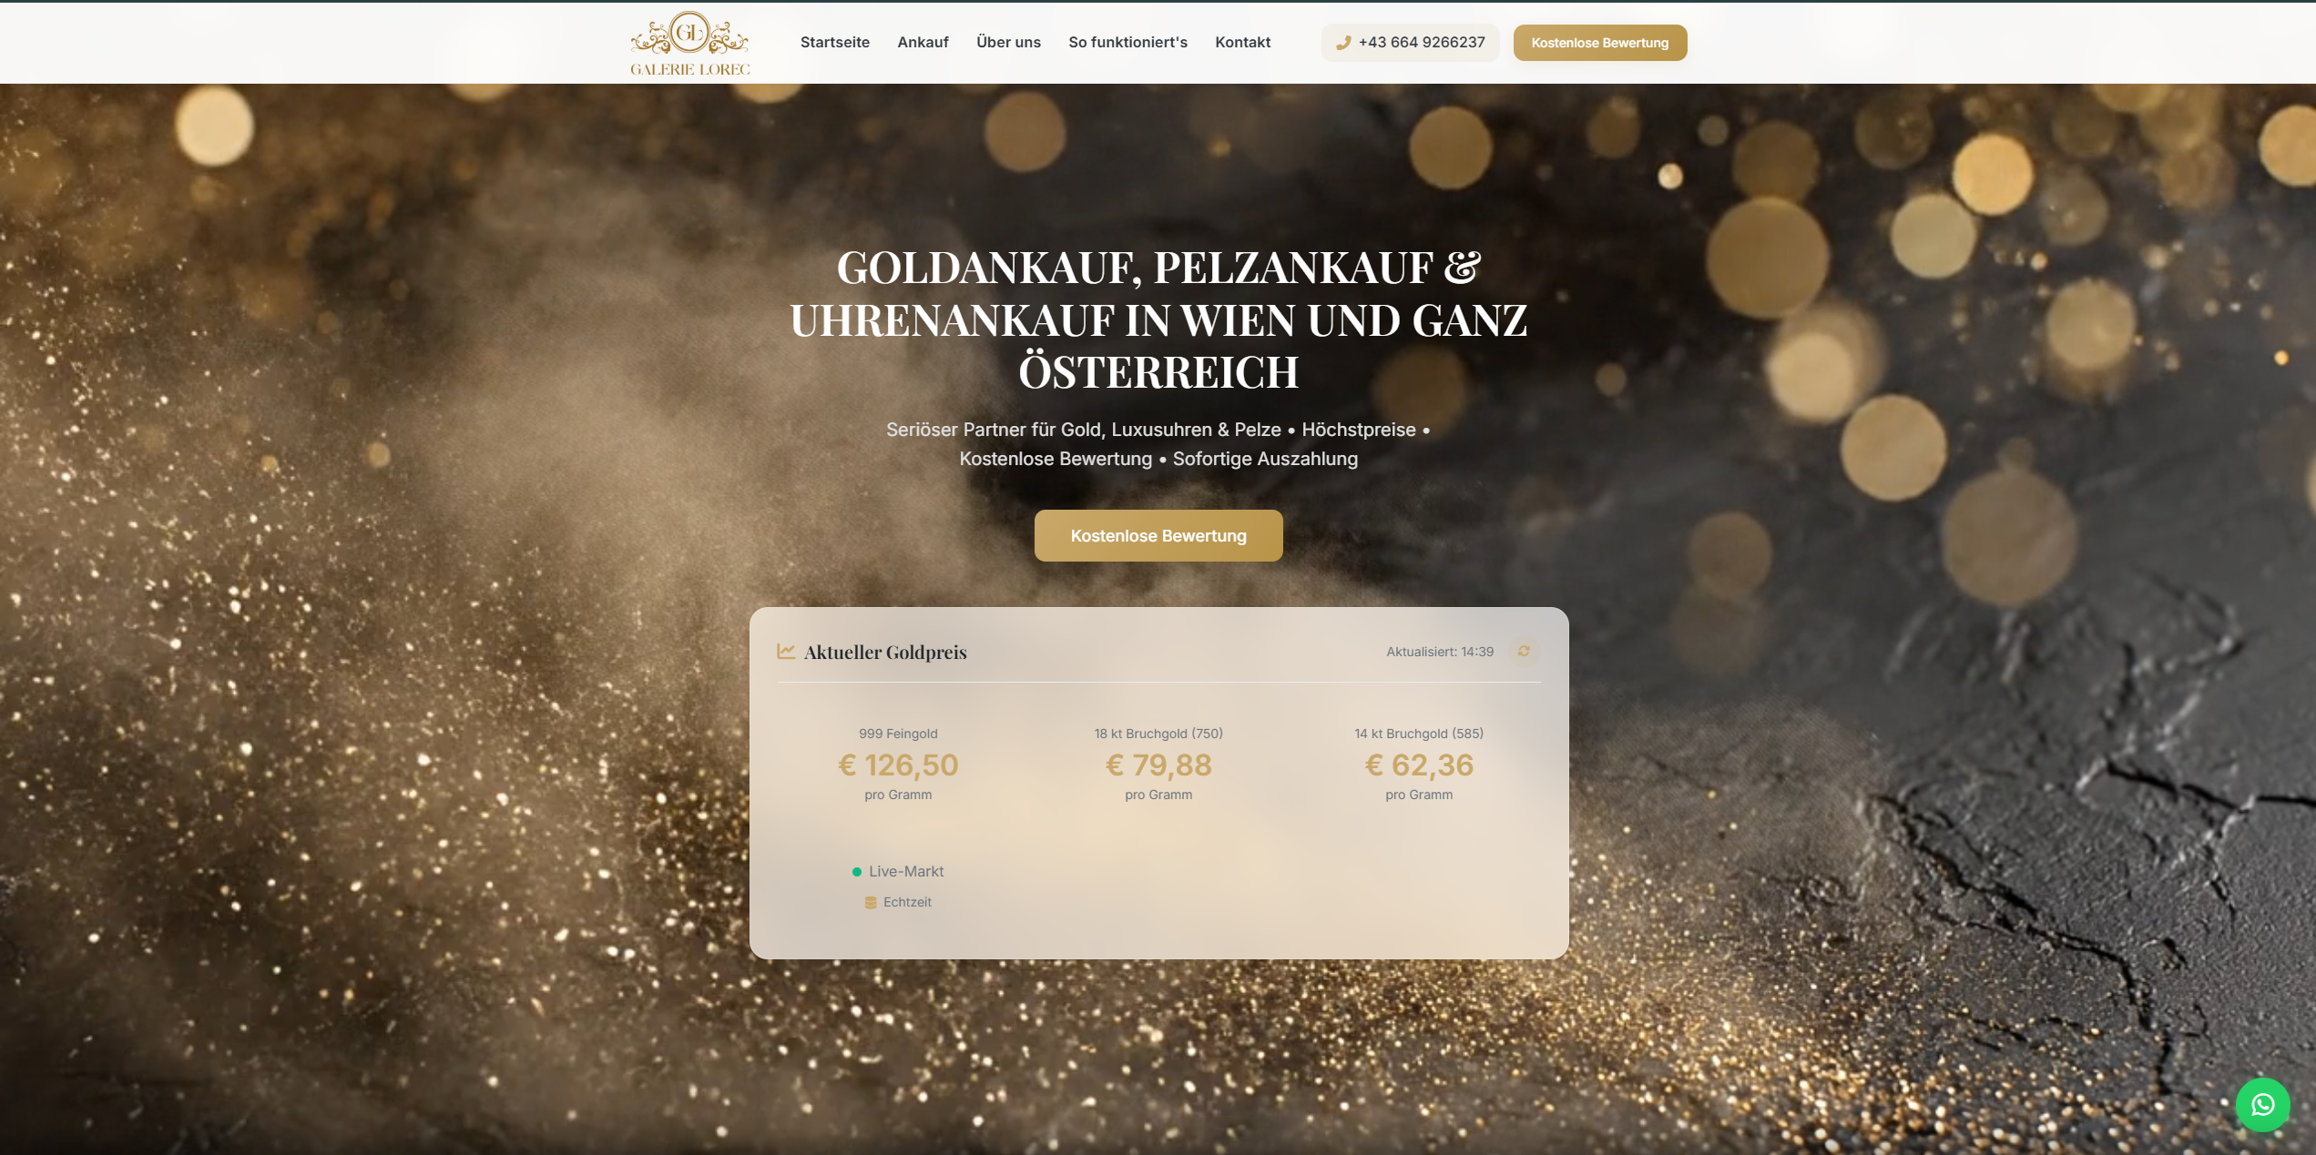Click the chart icon beside Aktueller Goldpreis
The image size is (2316, 1155).
click(x=786, y=652)
